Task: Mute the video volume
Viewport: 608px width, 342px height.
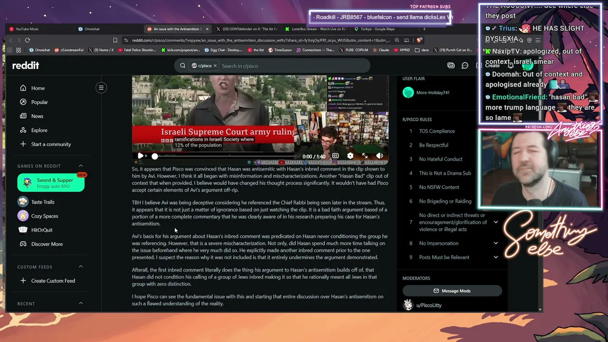Action: click(x=380, y=156)
